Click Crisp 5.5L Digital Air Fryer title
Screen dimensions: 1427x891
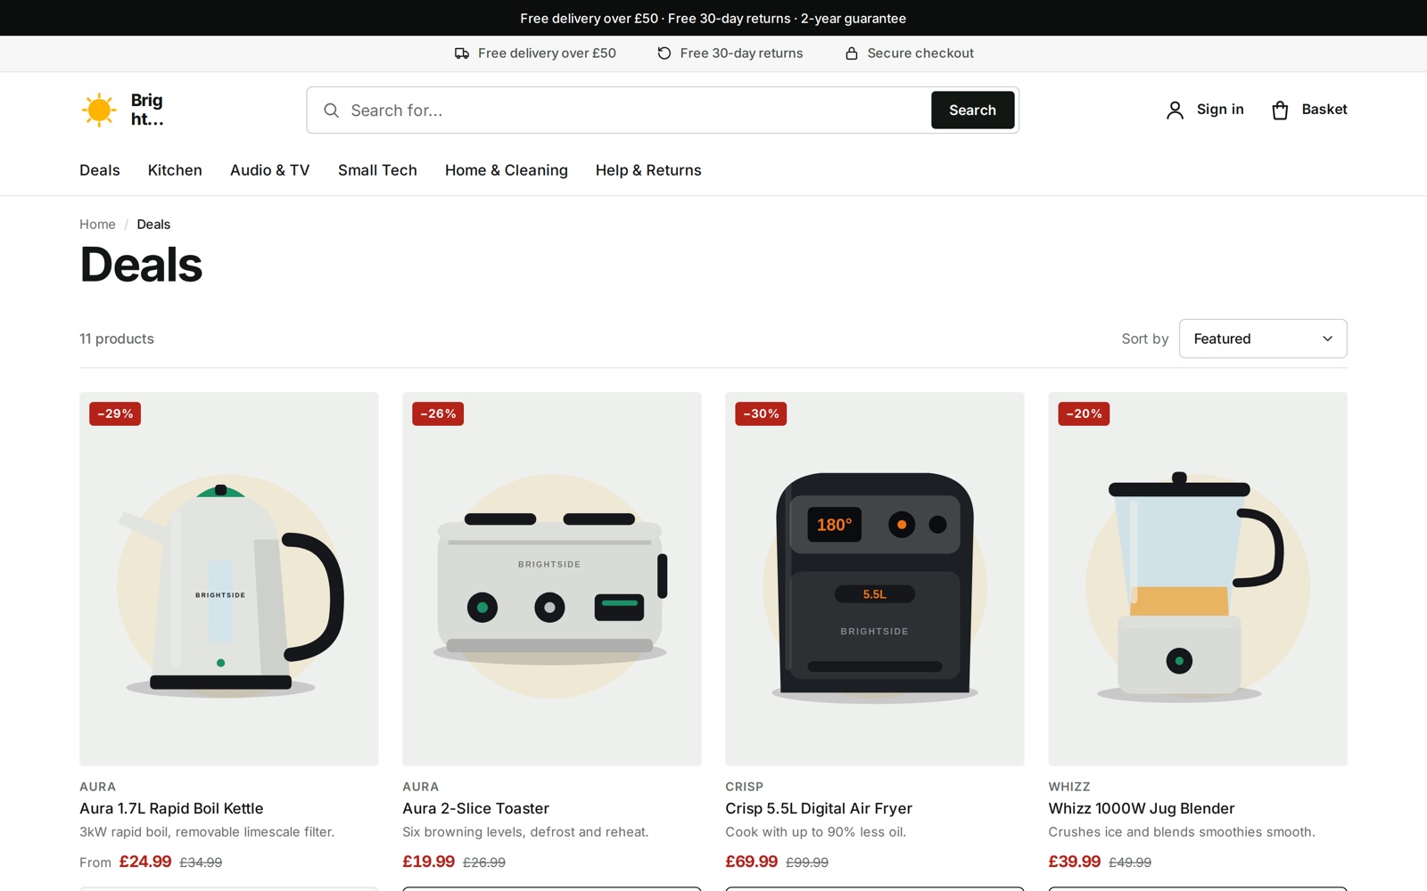(x=819, y=809)
